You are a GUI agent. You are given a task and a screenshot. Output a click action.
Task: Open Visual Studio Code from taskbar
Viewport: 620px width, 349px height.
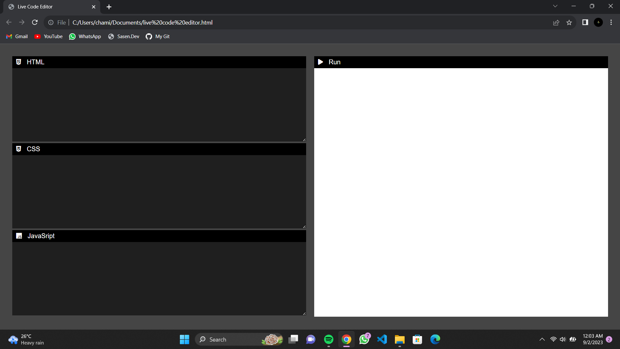tap(382, 339)
